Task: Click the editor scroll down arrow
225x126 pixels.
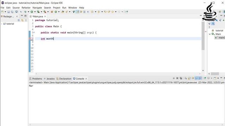Action: [203, 70]
